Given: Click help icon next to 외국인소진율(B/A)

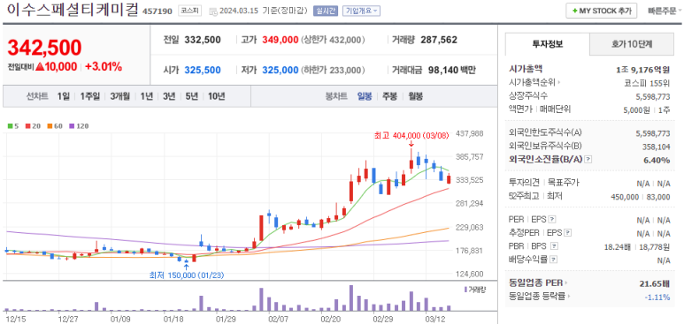Looking at the screenshot, I should pos(588,160).
